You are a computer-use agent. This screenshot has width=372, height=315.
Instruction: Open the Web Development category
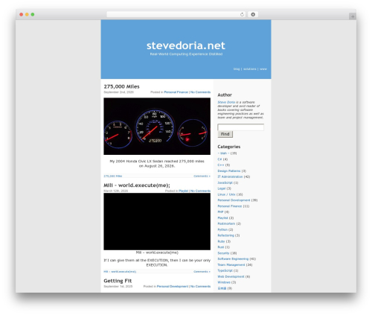point(231,276)
